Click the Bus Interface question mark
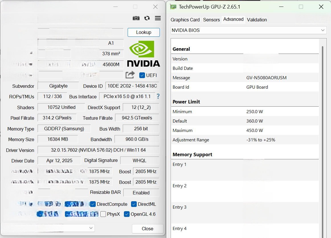This screenshot has height=238, width=331. [158, 97]
